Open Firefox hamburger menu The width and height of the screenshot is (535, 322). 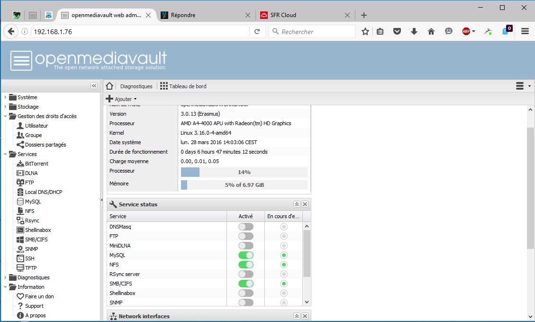pyautogui.click(x=525, y=31)
